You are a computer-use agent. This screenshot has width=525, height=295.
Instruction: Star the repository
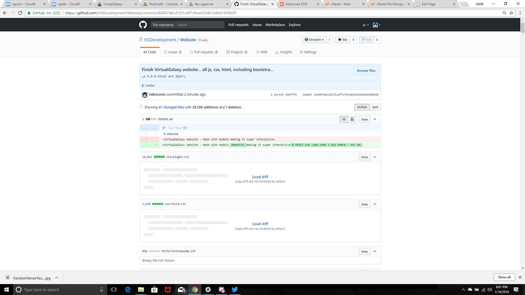[x=342, y=40]
